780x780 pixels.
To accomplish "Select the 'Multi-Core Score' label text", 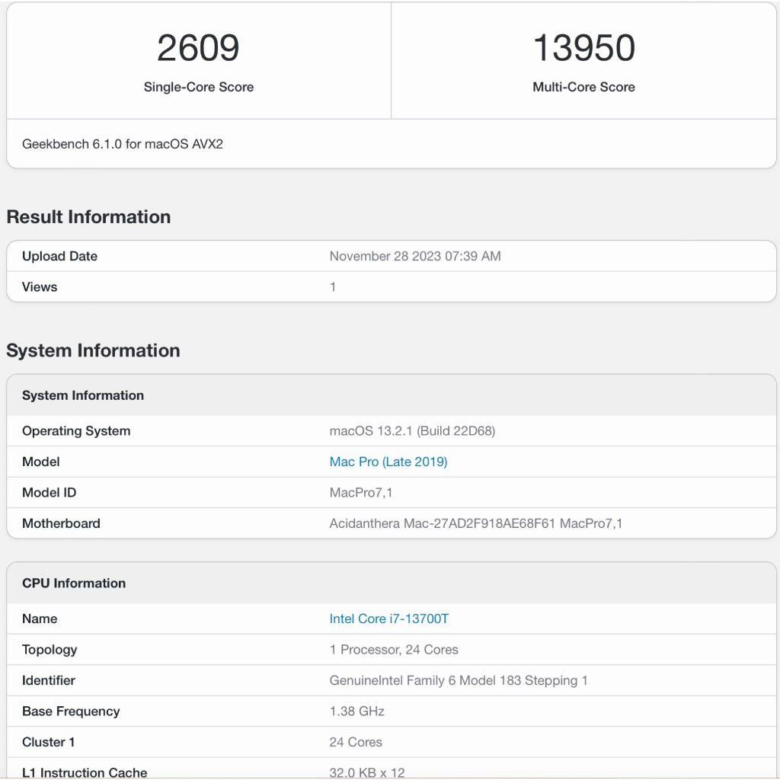I will pos(583,87).
